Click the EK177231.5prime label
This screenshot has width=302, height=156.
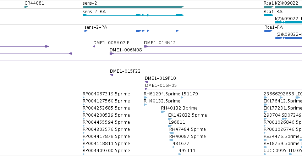[283, 108]
